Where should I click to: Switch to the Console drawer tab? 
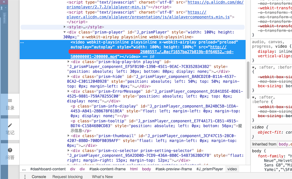coord(39,176)
